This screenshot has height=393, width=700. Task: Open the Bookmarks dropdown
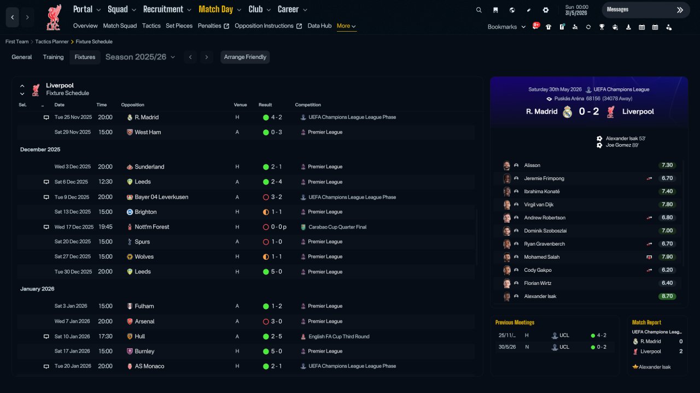pos(506,27)
